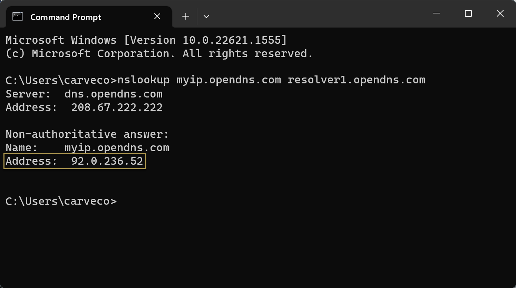The image size is (516, 288).
Task: Select the Command Prompt tab title
Action: coord(66,17)
